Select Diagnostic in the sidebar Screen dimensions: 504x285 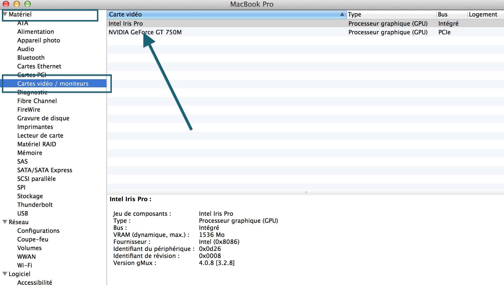click(x=32, y=92)
